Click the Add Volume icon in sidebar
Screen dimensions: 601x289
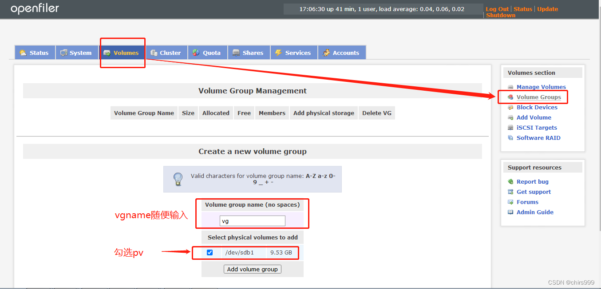510,117
